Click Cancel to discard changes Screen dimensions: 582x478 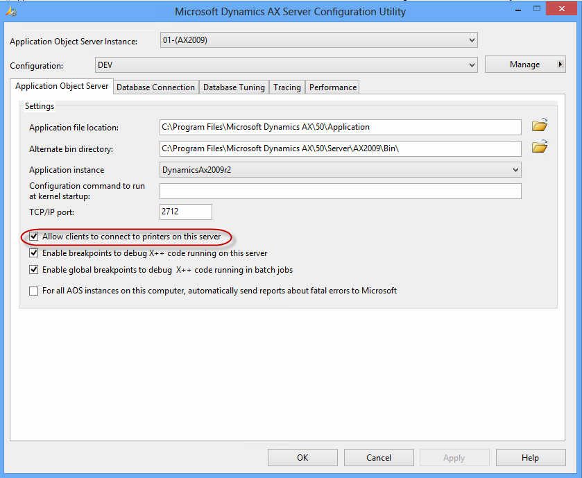click(379, 458)
